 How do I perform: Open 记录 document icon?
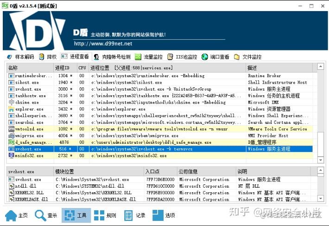(128, 215)
